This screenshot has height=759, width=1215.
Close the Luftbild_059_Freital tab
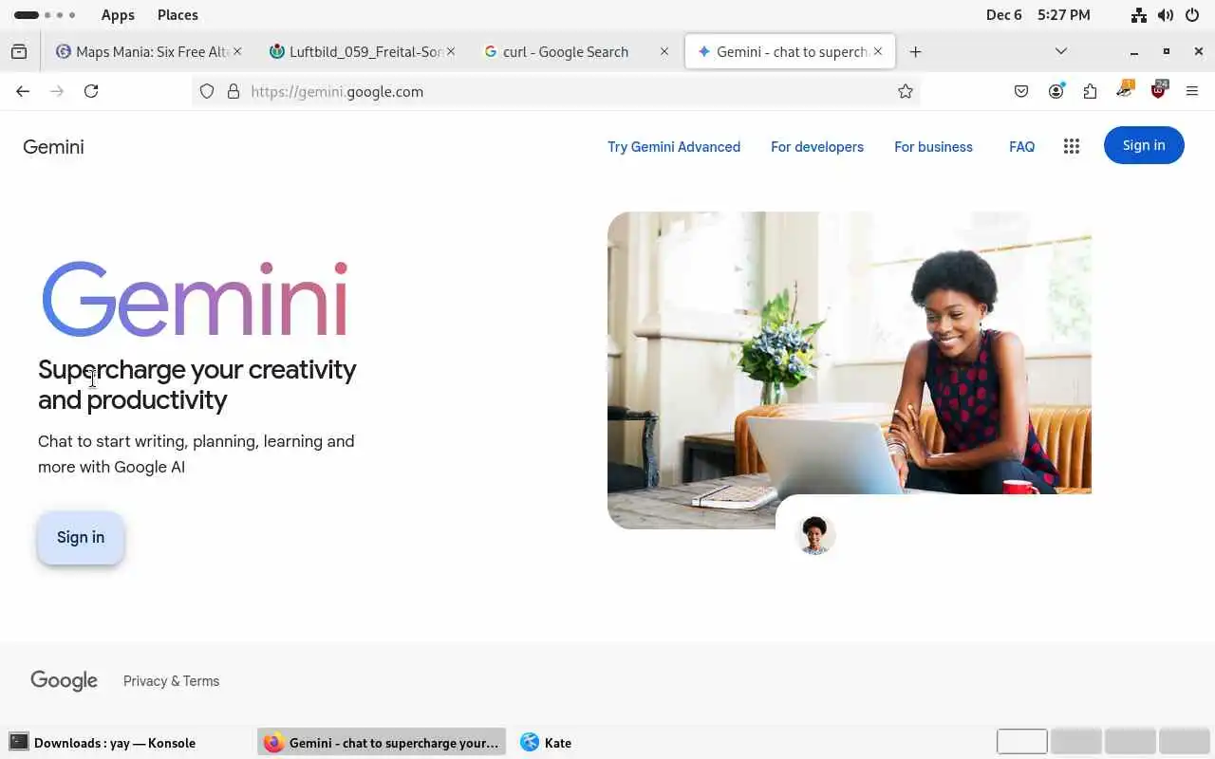451,51
